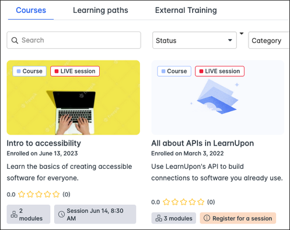The image size is (290, 230).
Task: Click the magnifying glass search icon
Action: coord(15,40)
